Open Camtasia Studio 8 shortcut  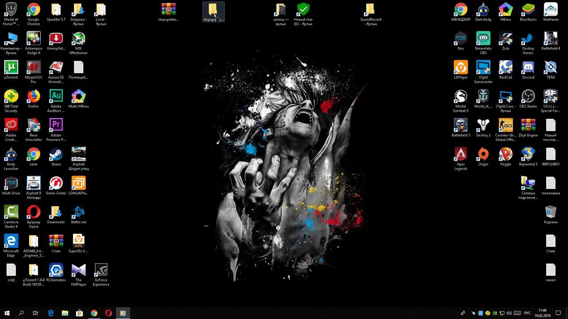click(11, 217)
